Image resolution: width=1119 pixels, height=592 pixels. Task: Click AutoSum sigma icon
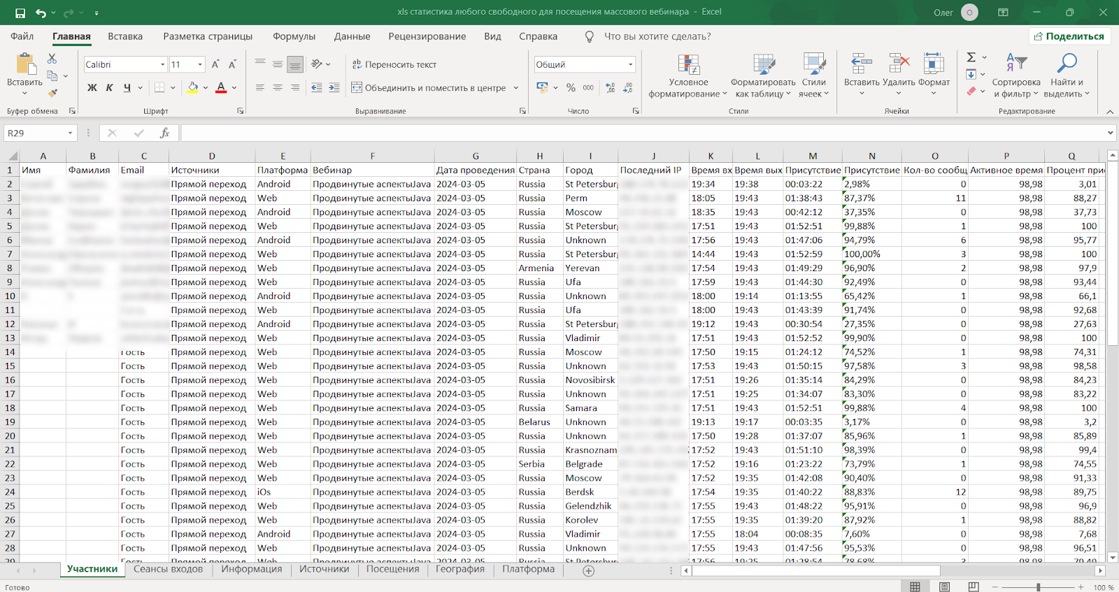click(x=971, y=57)
